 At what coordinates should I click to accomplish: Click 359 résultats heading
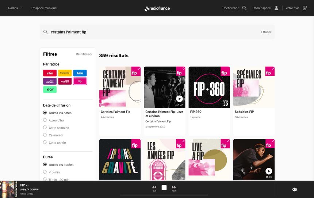114,55
